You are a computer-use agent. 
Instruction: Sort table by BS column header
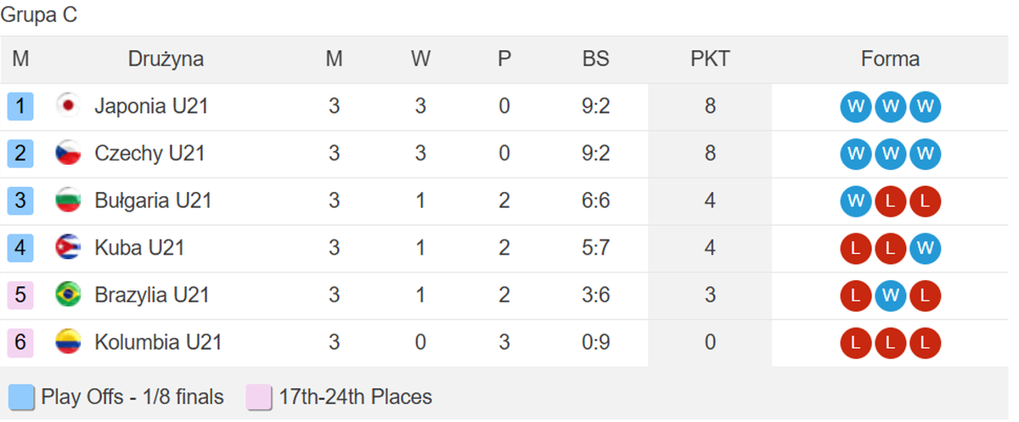(595, 59)
